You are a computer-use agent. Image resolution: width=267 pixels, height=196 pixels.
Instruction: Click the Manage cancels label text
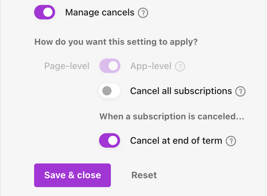point(100,12)
